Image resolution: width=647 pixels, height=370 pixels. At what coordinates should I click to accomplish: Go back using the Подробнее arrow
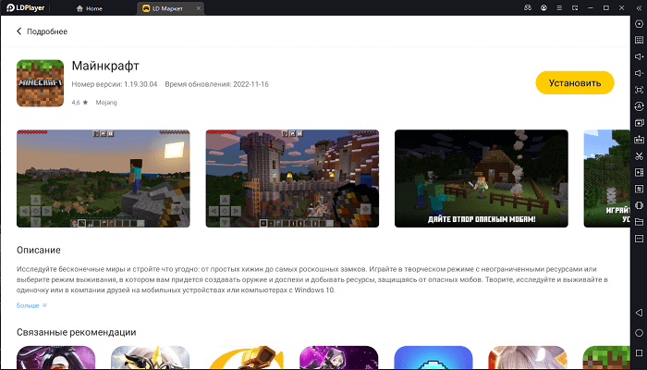point(19,31)
